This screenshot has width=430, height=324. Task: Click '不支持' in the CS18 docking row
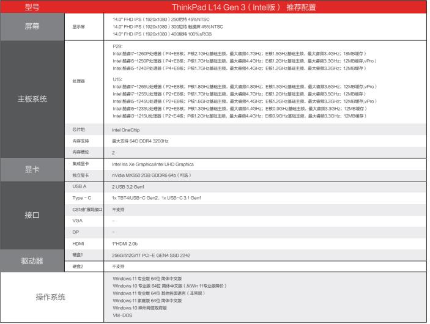click(118, 210)
